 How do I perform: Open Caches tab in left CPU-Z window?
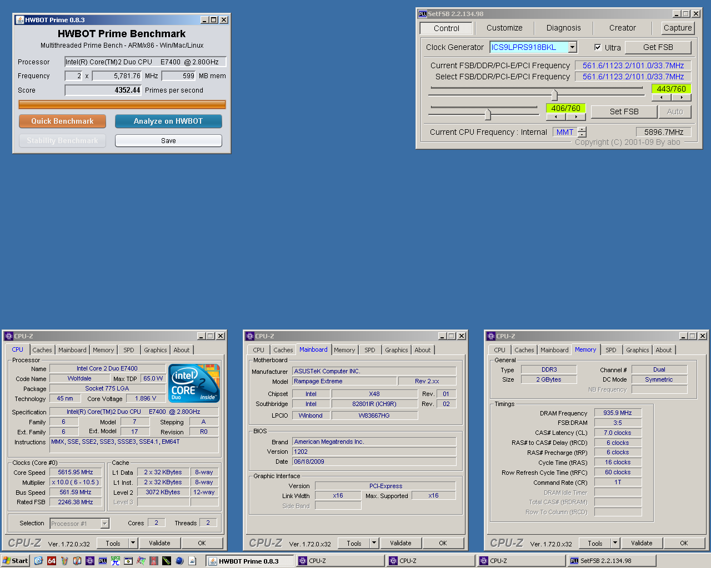coord(42,350)
